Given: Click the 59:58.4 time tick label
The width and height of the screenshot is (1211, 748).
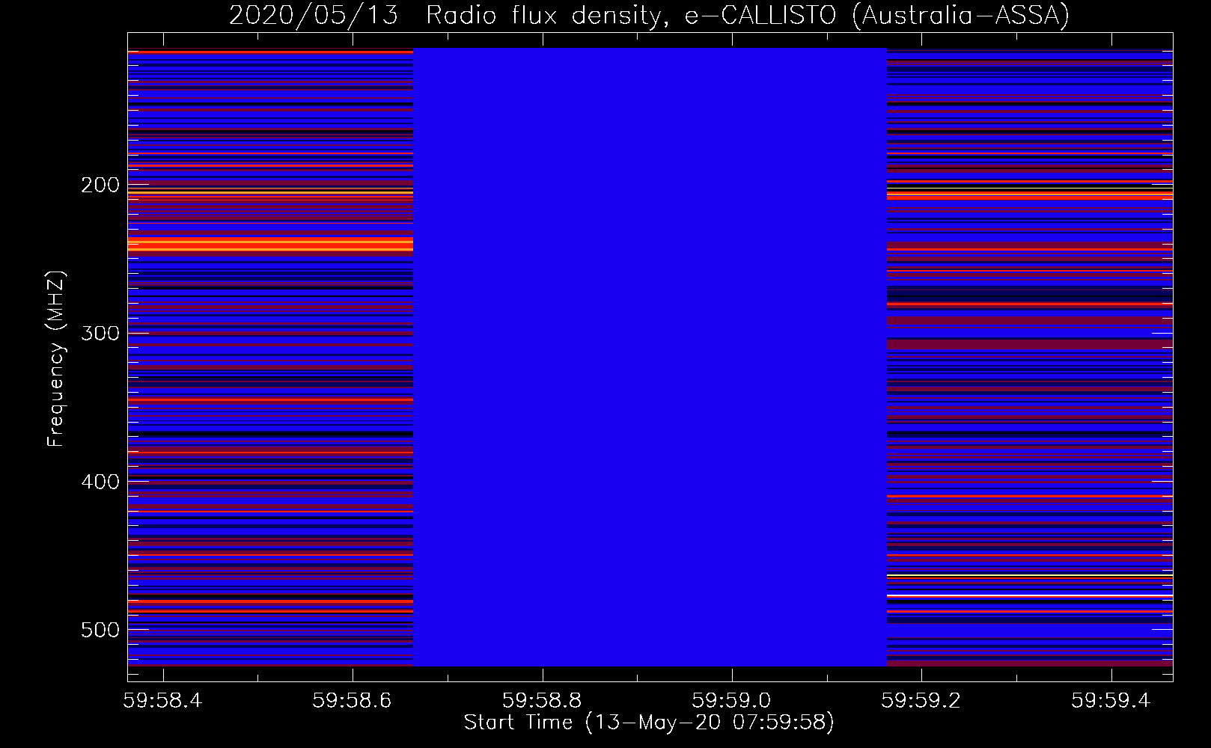Looking at the screenshot, I should [163, 700].
